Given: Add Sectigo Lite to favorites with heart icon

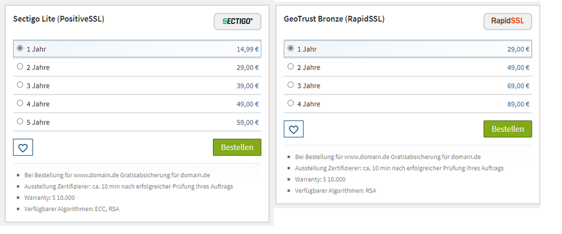Looking at the screenshot, I should (23, 147).
